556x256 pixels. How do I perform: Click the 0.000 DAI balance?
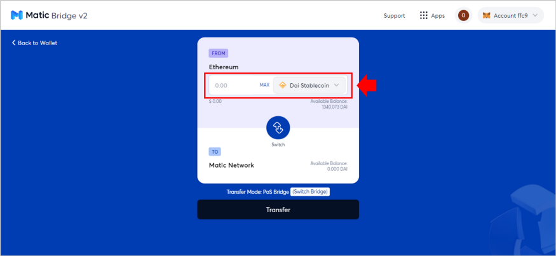coord(337,169)
